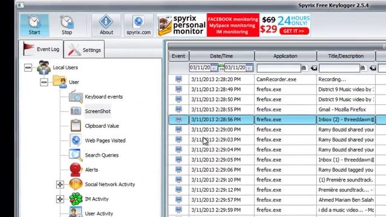This screenshot has width=386, height=217.
Task: Open the About dialog
Action: [x=106, y=25]
